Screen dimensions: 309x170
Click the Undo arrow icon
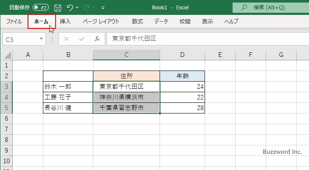pos(70,7)
